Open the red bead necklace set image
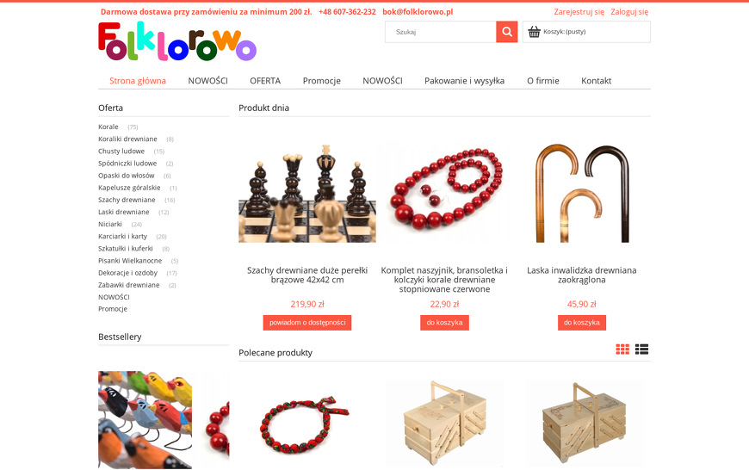Viewport: 749px width, 470px height. [x=445, y=189]
